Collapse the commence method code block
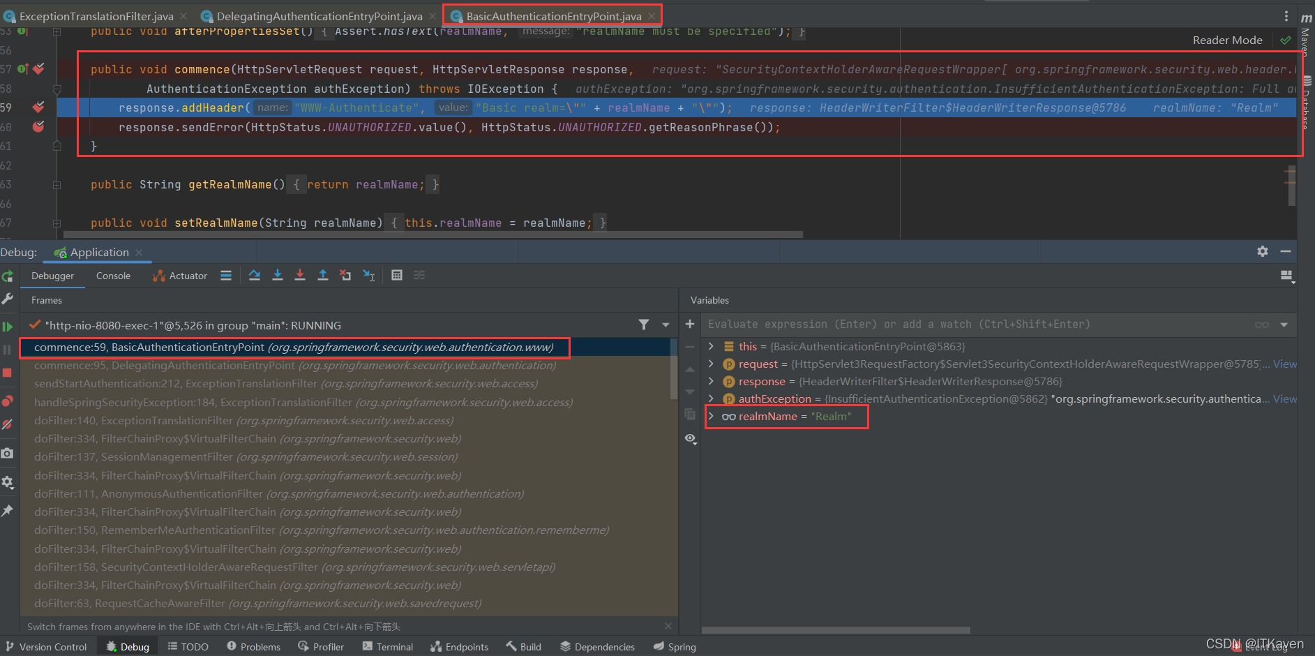Viewport: 1315px width, 656px height. (x=57, y=89)
